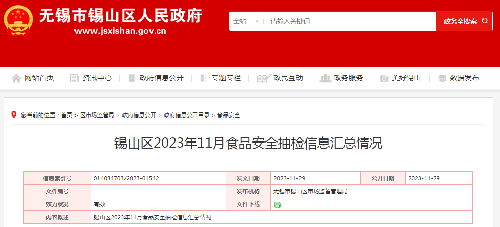
Task: Click the handshake icon beside 政民互动
Action: coord(264,78)
